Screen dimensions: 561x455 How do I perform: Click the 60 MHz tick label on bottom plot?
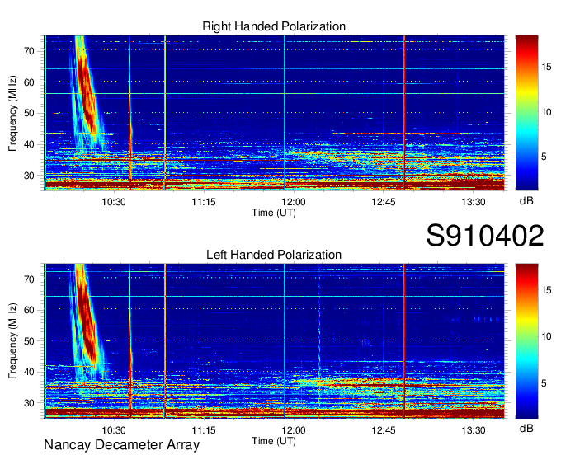(x=29, y=310)
